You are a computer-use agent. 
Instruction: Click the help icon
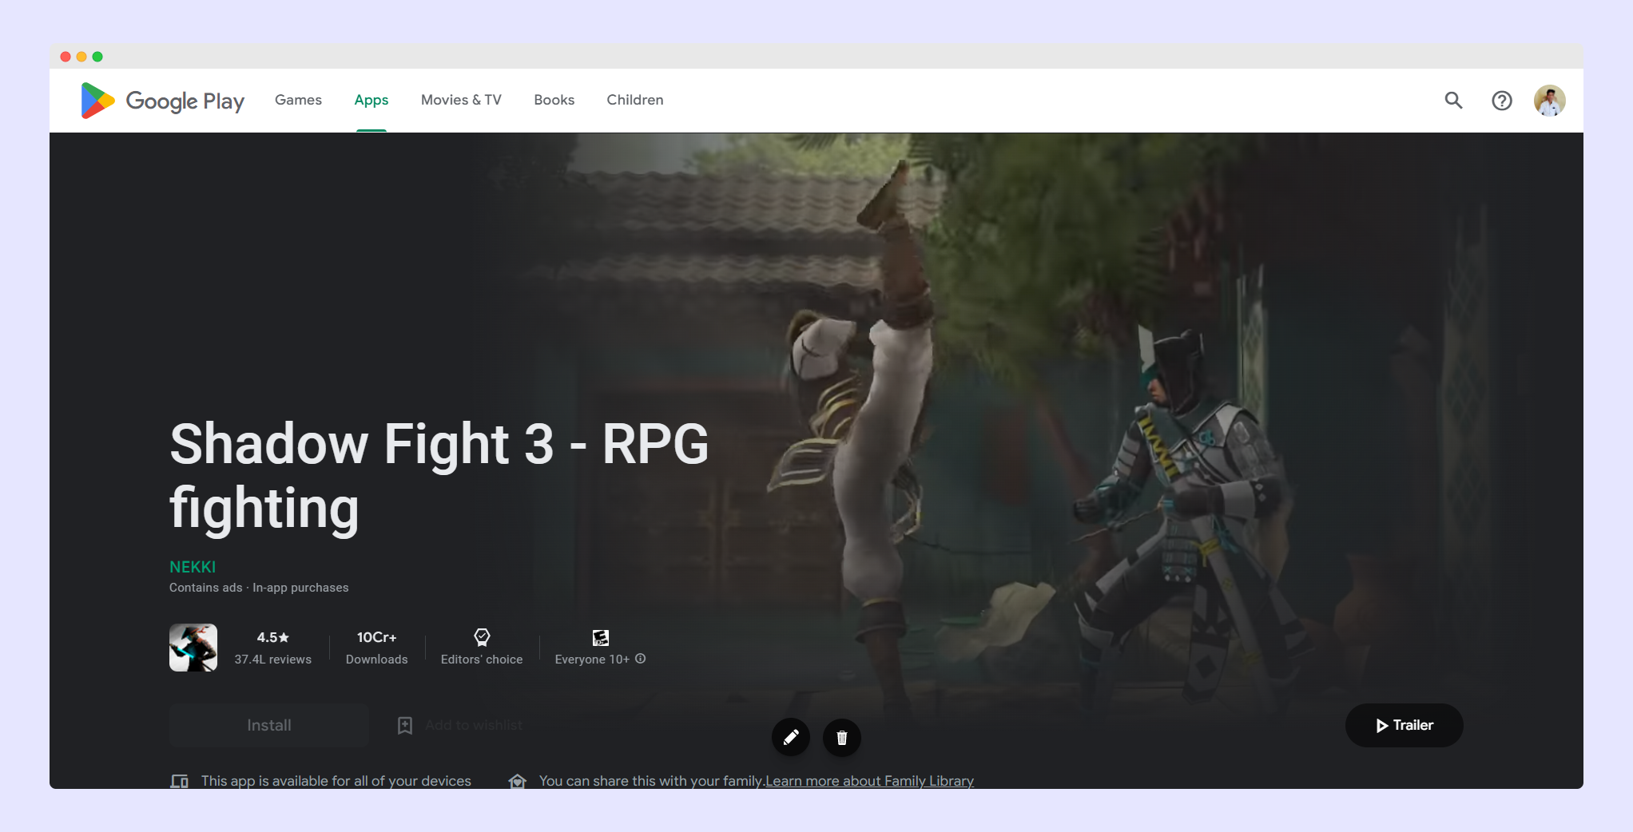[x=1502, y=101]
